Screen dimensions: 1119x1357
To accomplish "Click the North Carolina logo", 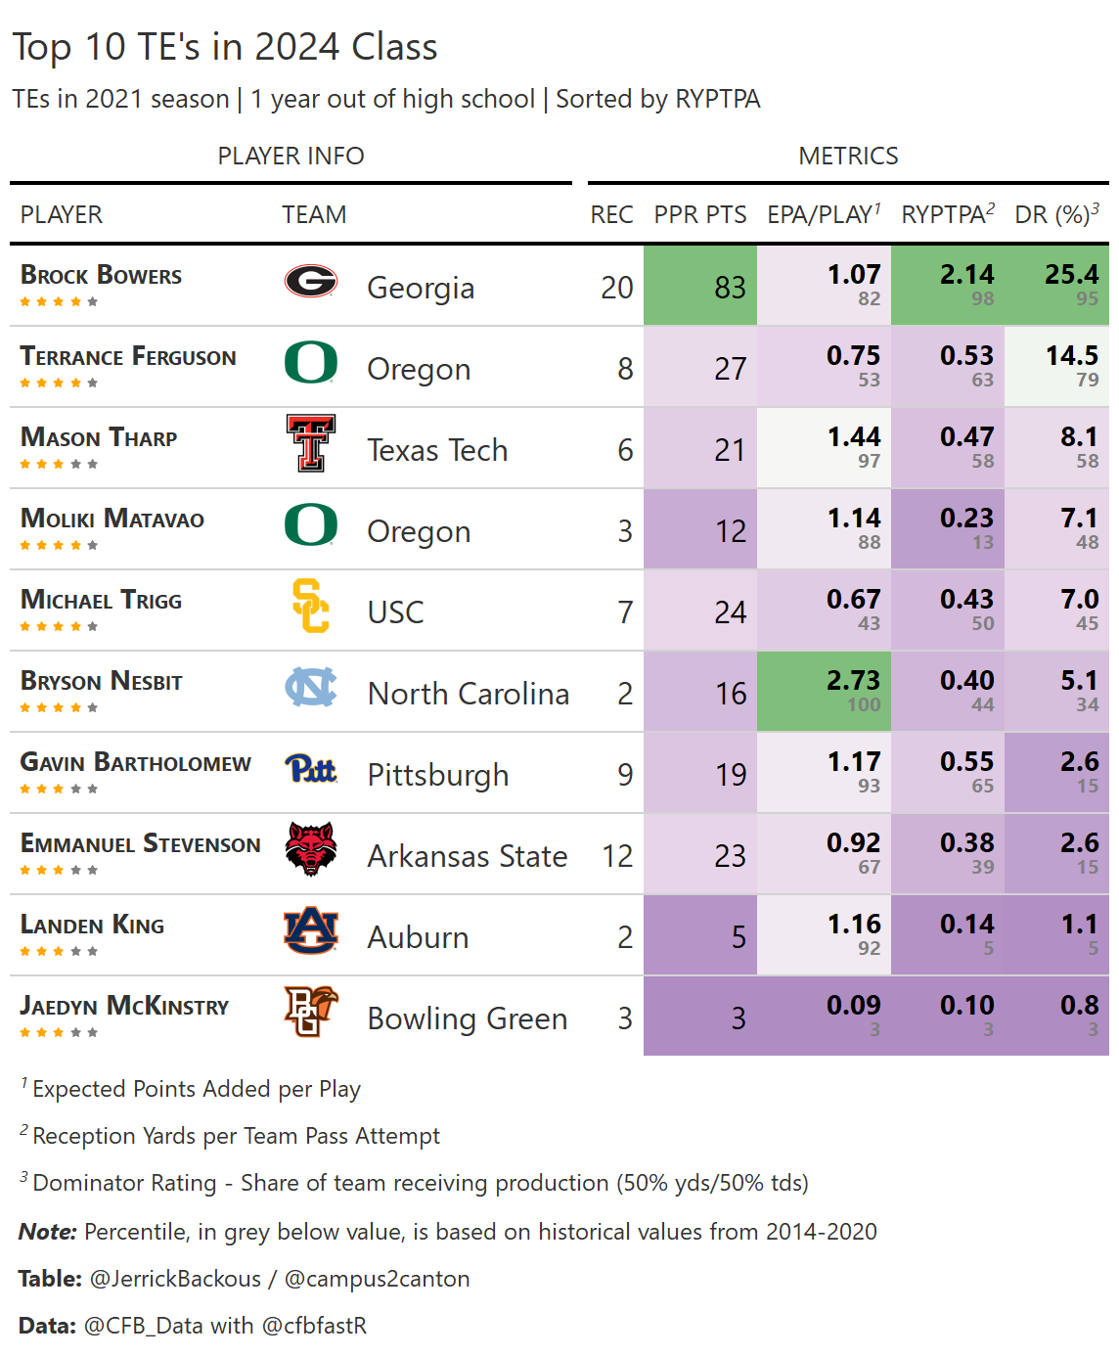I will [x=311, y=687].
